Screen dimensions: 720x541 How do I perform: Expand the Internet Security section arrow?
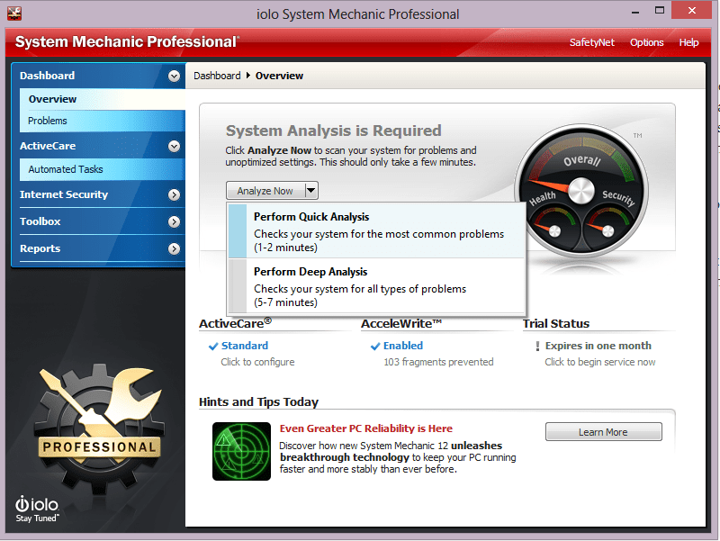coord(174,194)
